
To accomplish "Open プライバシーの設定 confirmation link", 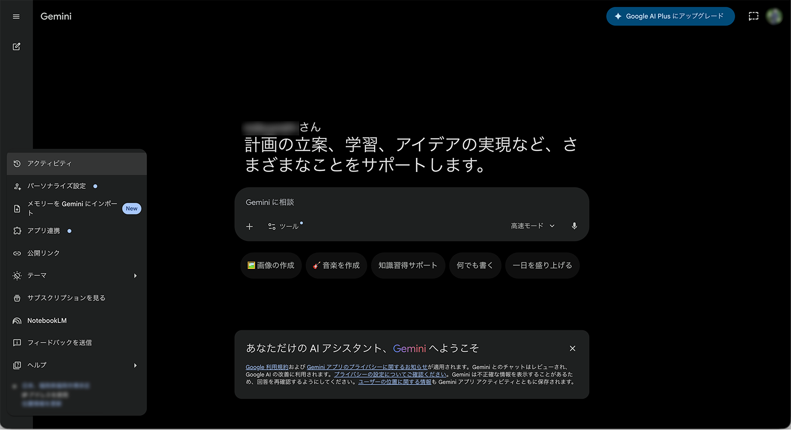I will 390,375.
